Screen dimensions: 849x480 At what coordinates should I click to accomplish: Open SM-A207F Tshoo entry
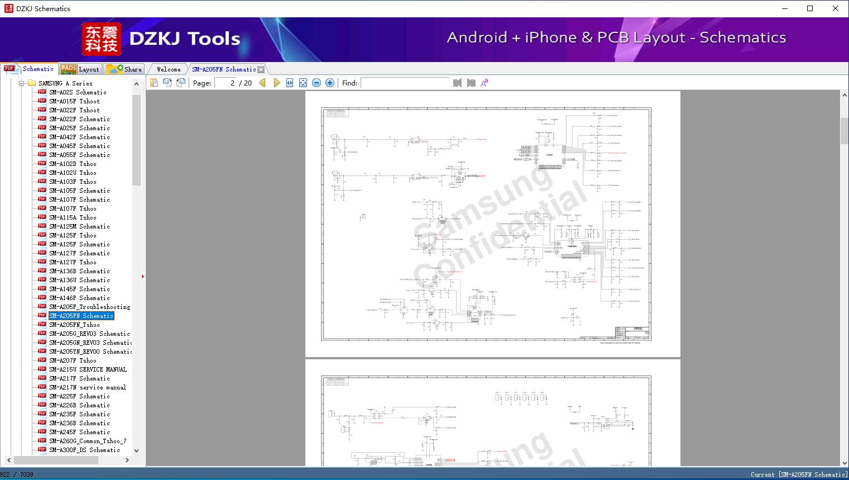tap(73, 360)
